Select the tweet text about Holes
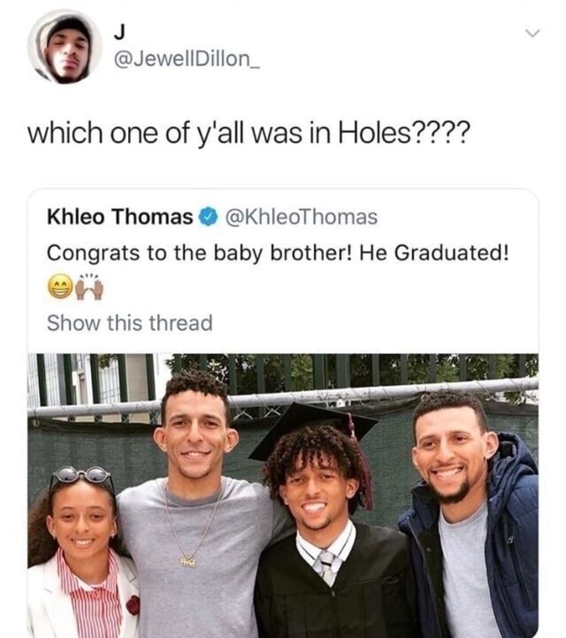The width and height of the screenshot is (566, 638). (249, 133)
